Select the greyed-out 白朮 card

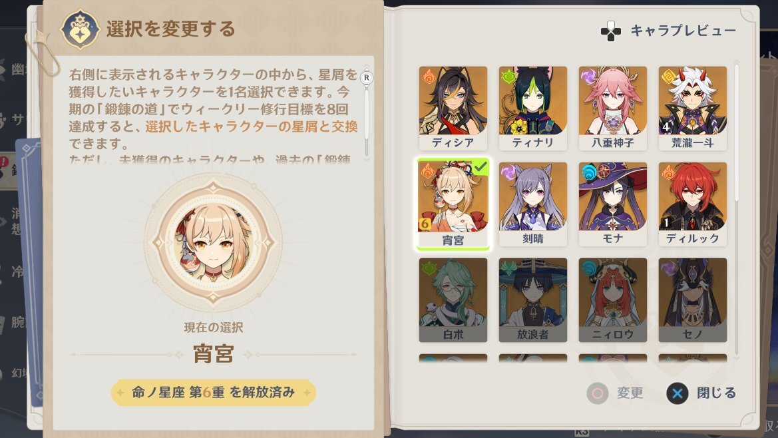453,300
